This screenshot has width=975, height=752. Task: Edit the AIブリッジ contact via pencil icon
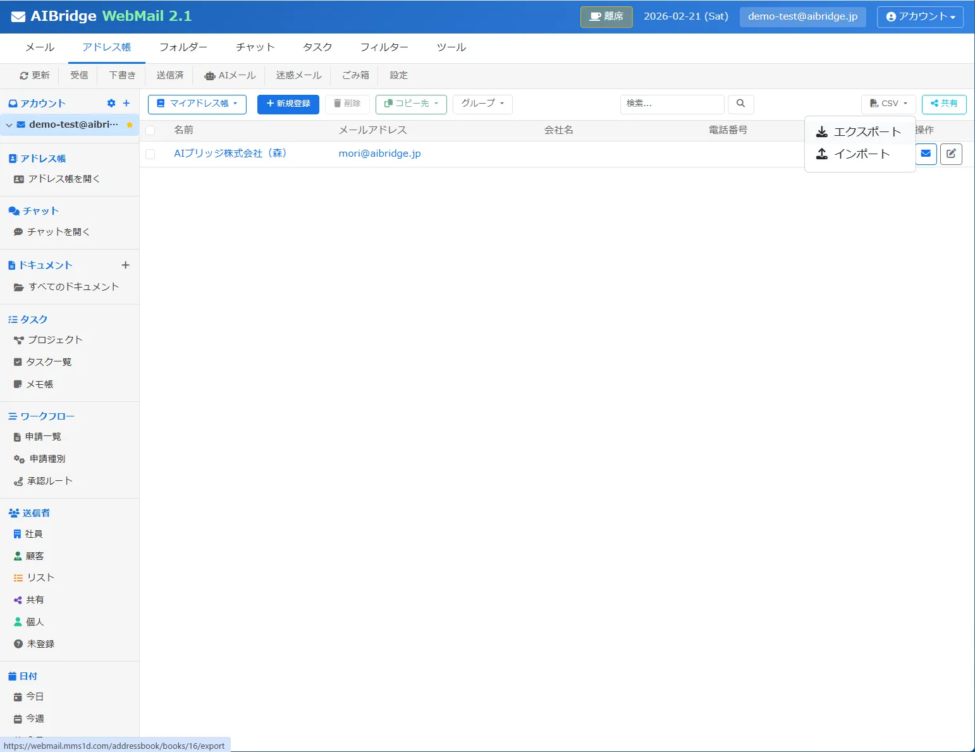pos(951,154)
